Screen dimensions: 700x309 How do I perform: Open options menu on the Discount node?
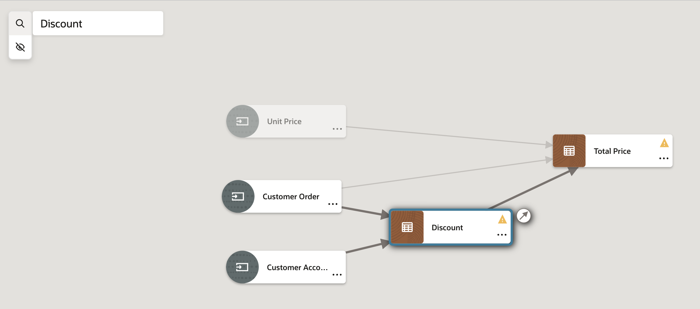pos(501,235)
